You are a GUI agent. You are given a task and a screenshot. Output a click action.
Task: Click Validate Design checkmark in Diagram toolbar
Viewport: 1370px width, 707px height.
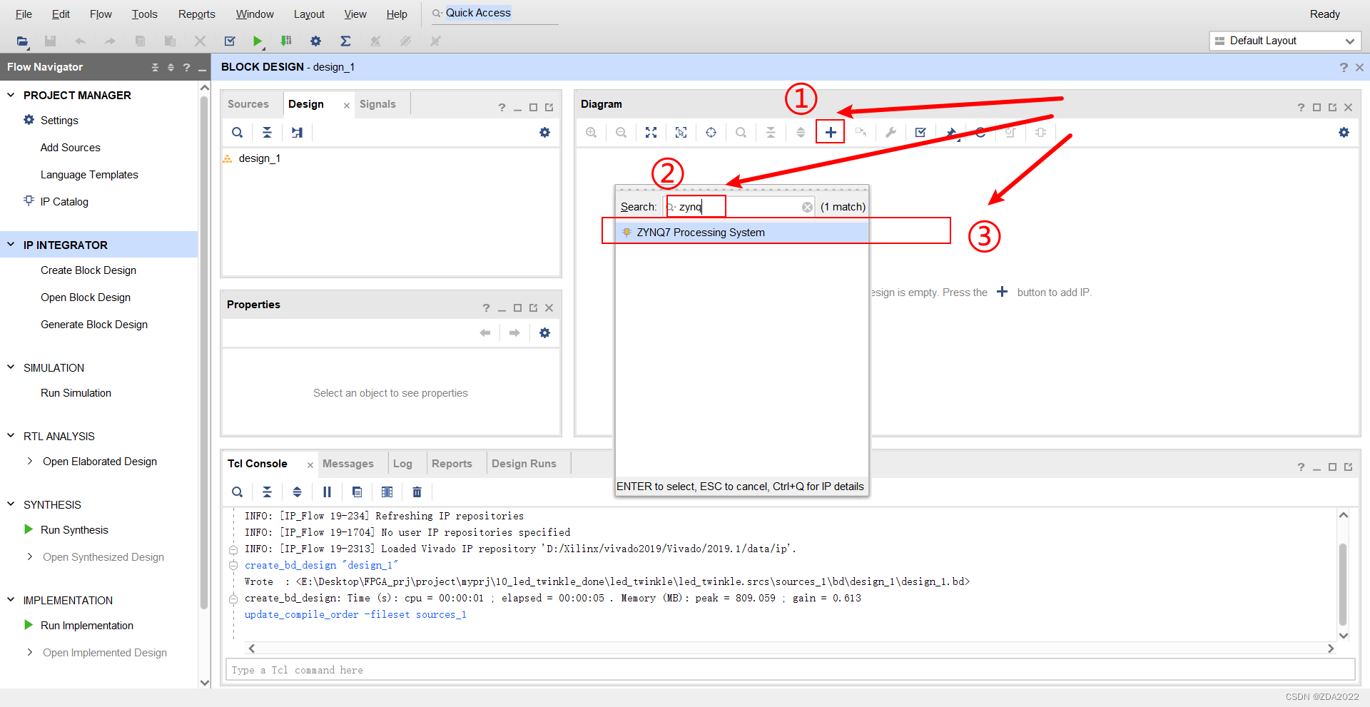pyautogui.click(x=920, y=133)
